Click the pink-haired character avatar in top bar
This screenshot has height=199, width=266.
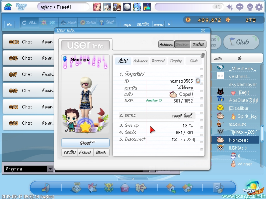pos(97,7)
